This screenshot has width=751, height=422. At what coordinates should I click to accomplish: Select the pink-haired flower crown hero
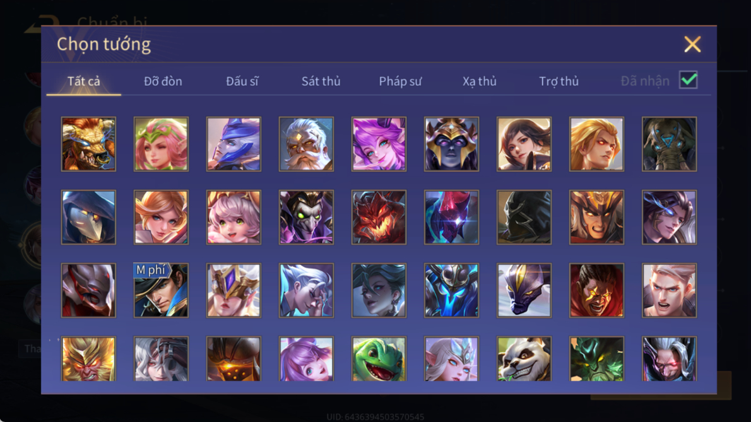click(x=161, y=144)
